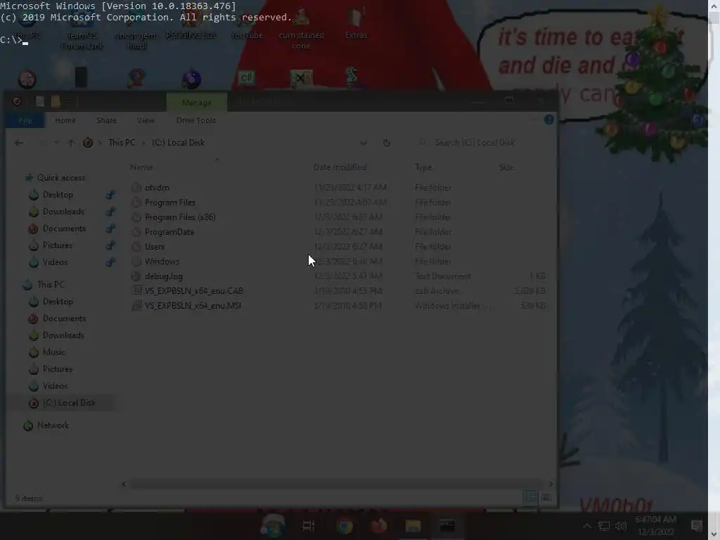Viewport: 720px width, 540px height.
Task: Open the Action Center notifications icon
Action: point(697,526)
